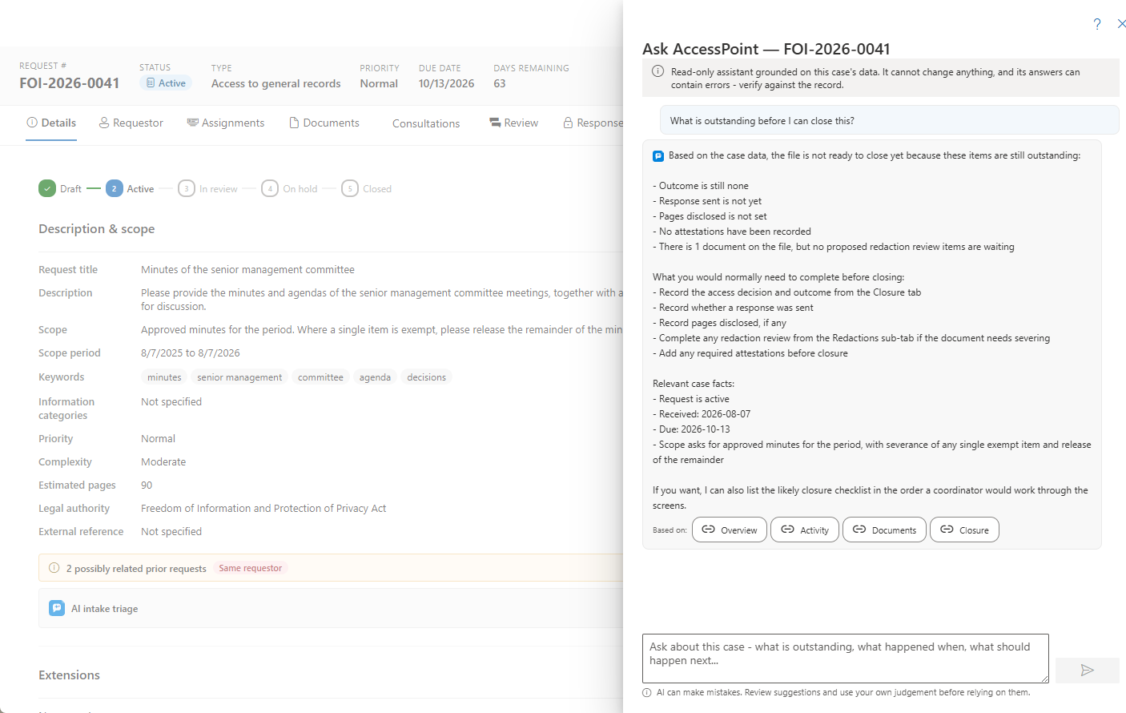Select the Consultations tab

pyautogui.click(x=426, y=123)
